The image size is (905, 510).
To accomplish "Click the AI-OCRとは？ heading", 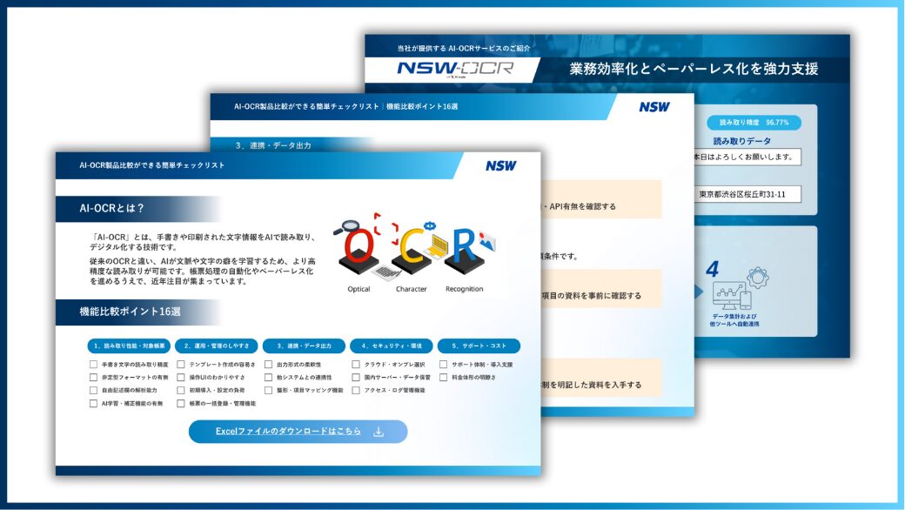I will tap(112, 209).
